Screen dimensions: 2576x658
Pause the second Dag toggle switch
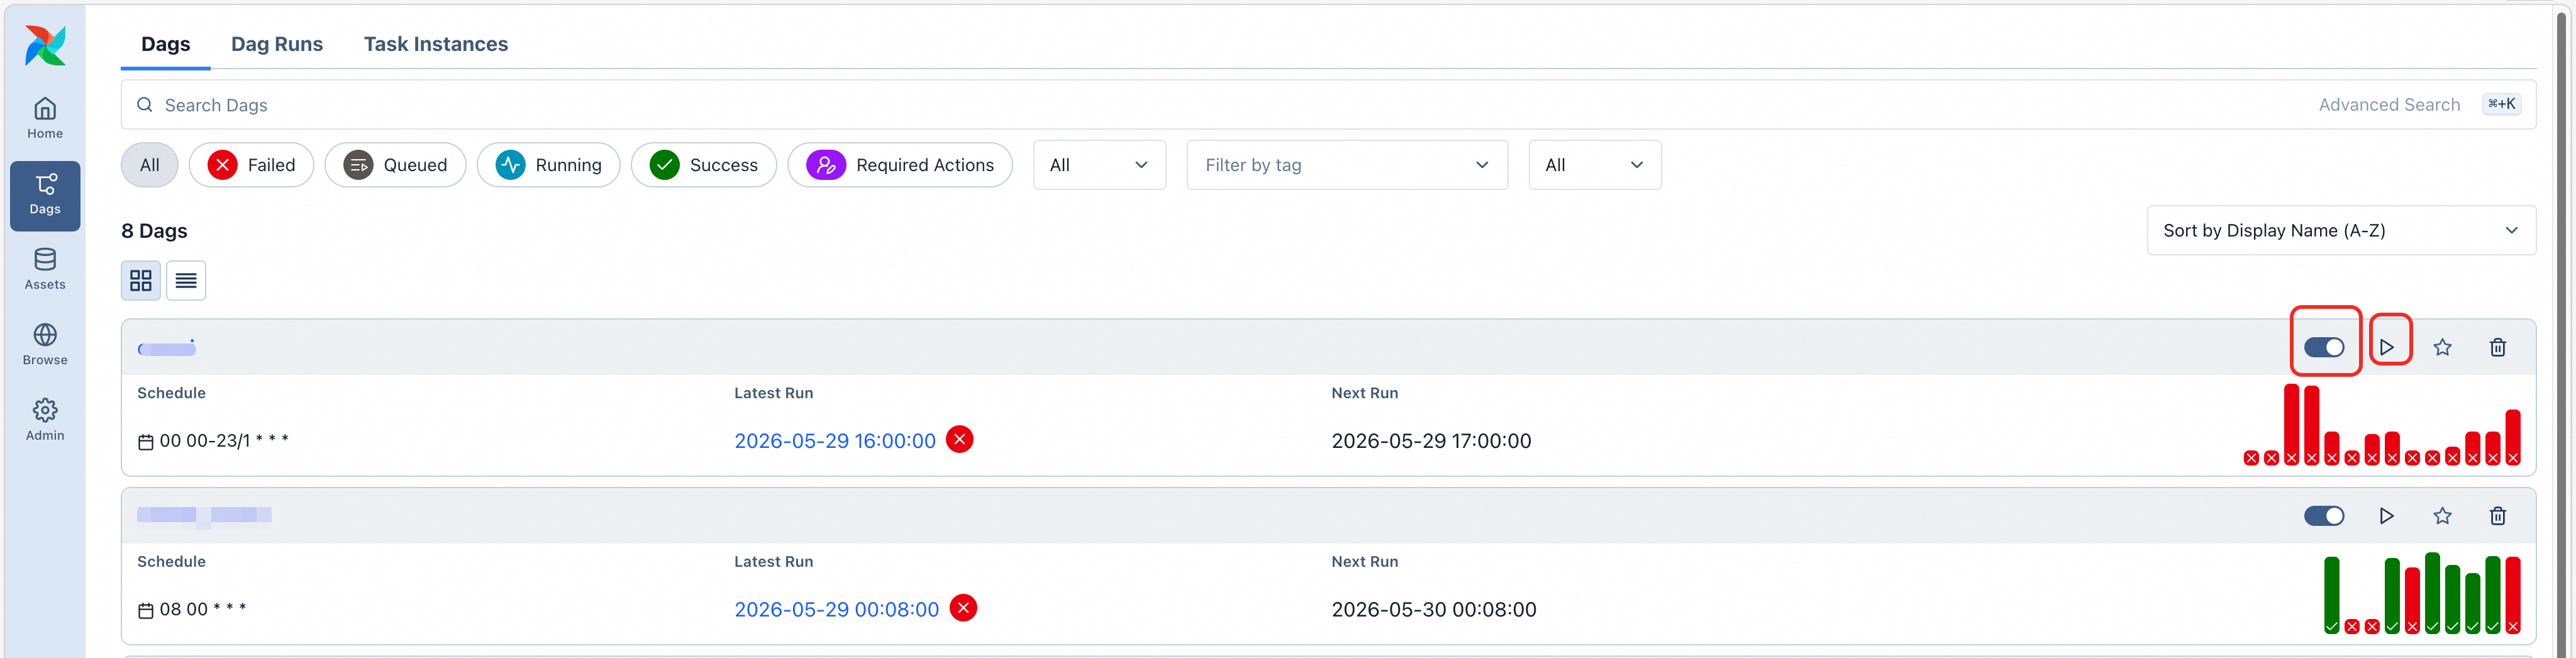click(x=2324, y=516)
